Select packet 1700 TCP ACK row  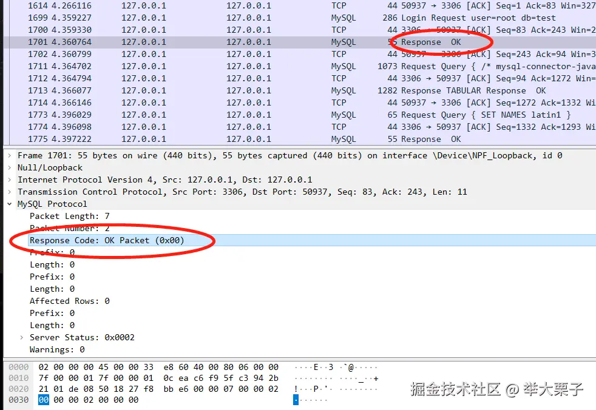[x=300, y=30]
